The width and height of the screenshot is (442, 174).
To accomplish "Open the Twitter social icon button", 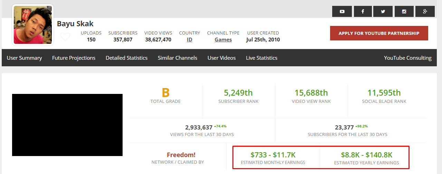I will 383,11.
